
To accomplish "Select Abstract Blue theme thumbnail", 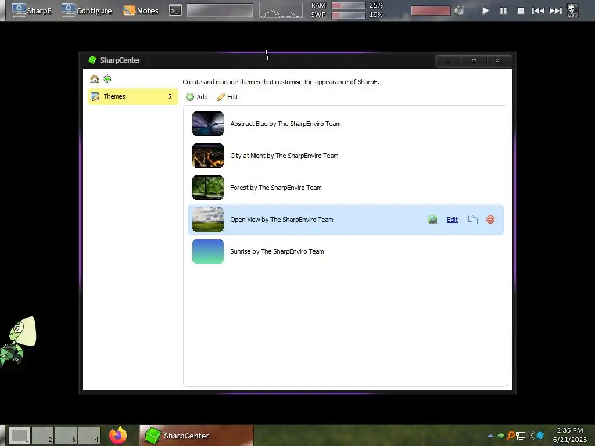I will pos(208,124).
